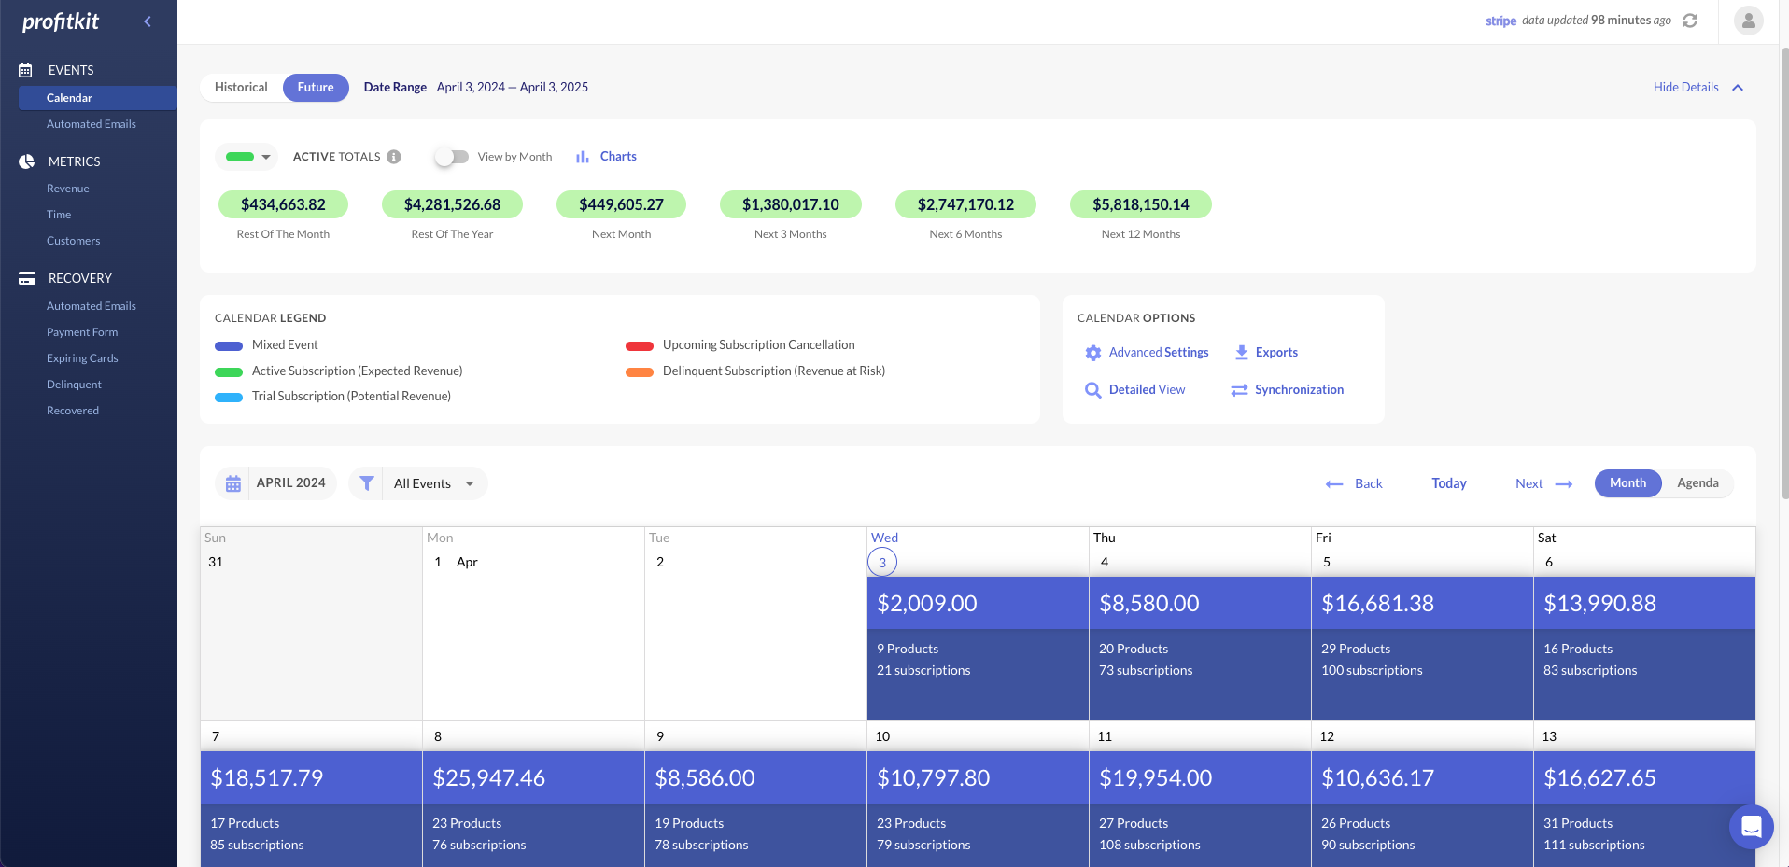
Task: Click the Today button
Action: coord(1448,483)
